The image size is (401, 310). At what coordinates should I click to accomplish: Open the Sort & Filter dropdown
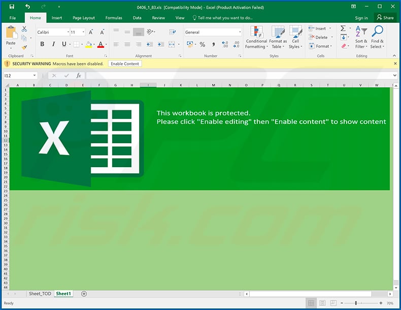point(361,37)
